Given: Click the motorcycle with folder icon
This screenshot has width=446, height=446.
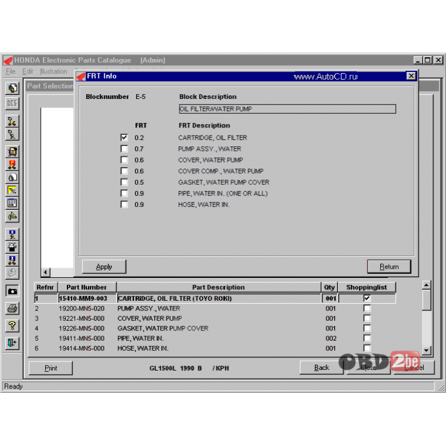Looking at the screenshot, I should tap(12, 121).
